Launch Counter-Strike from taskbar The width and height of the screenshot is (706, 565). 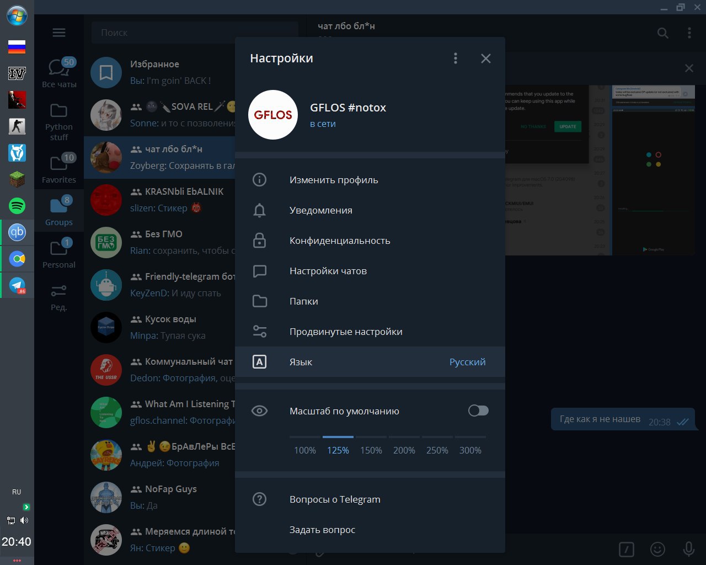click(17, 126)
